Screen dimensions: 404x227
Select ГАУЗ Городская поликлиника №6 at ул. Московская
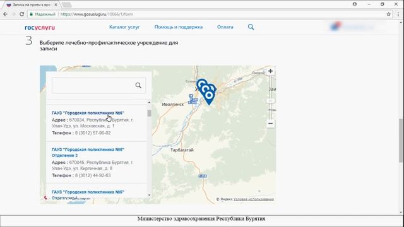88,113
